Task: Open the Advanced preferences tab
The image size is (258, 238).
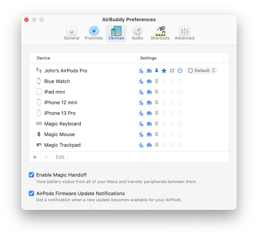Action: pos(184,33)
